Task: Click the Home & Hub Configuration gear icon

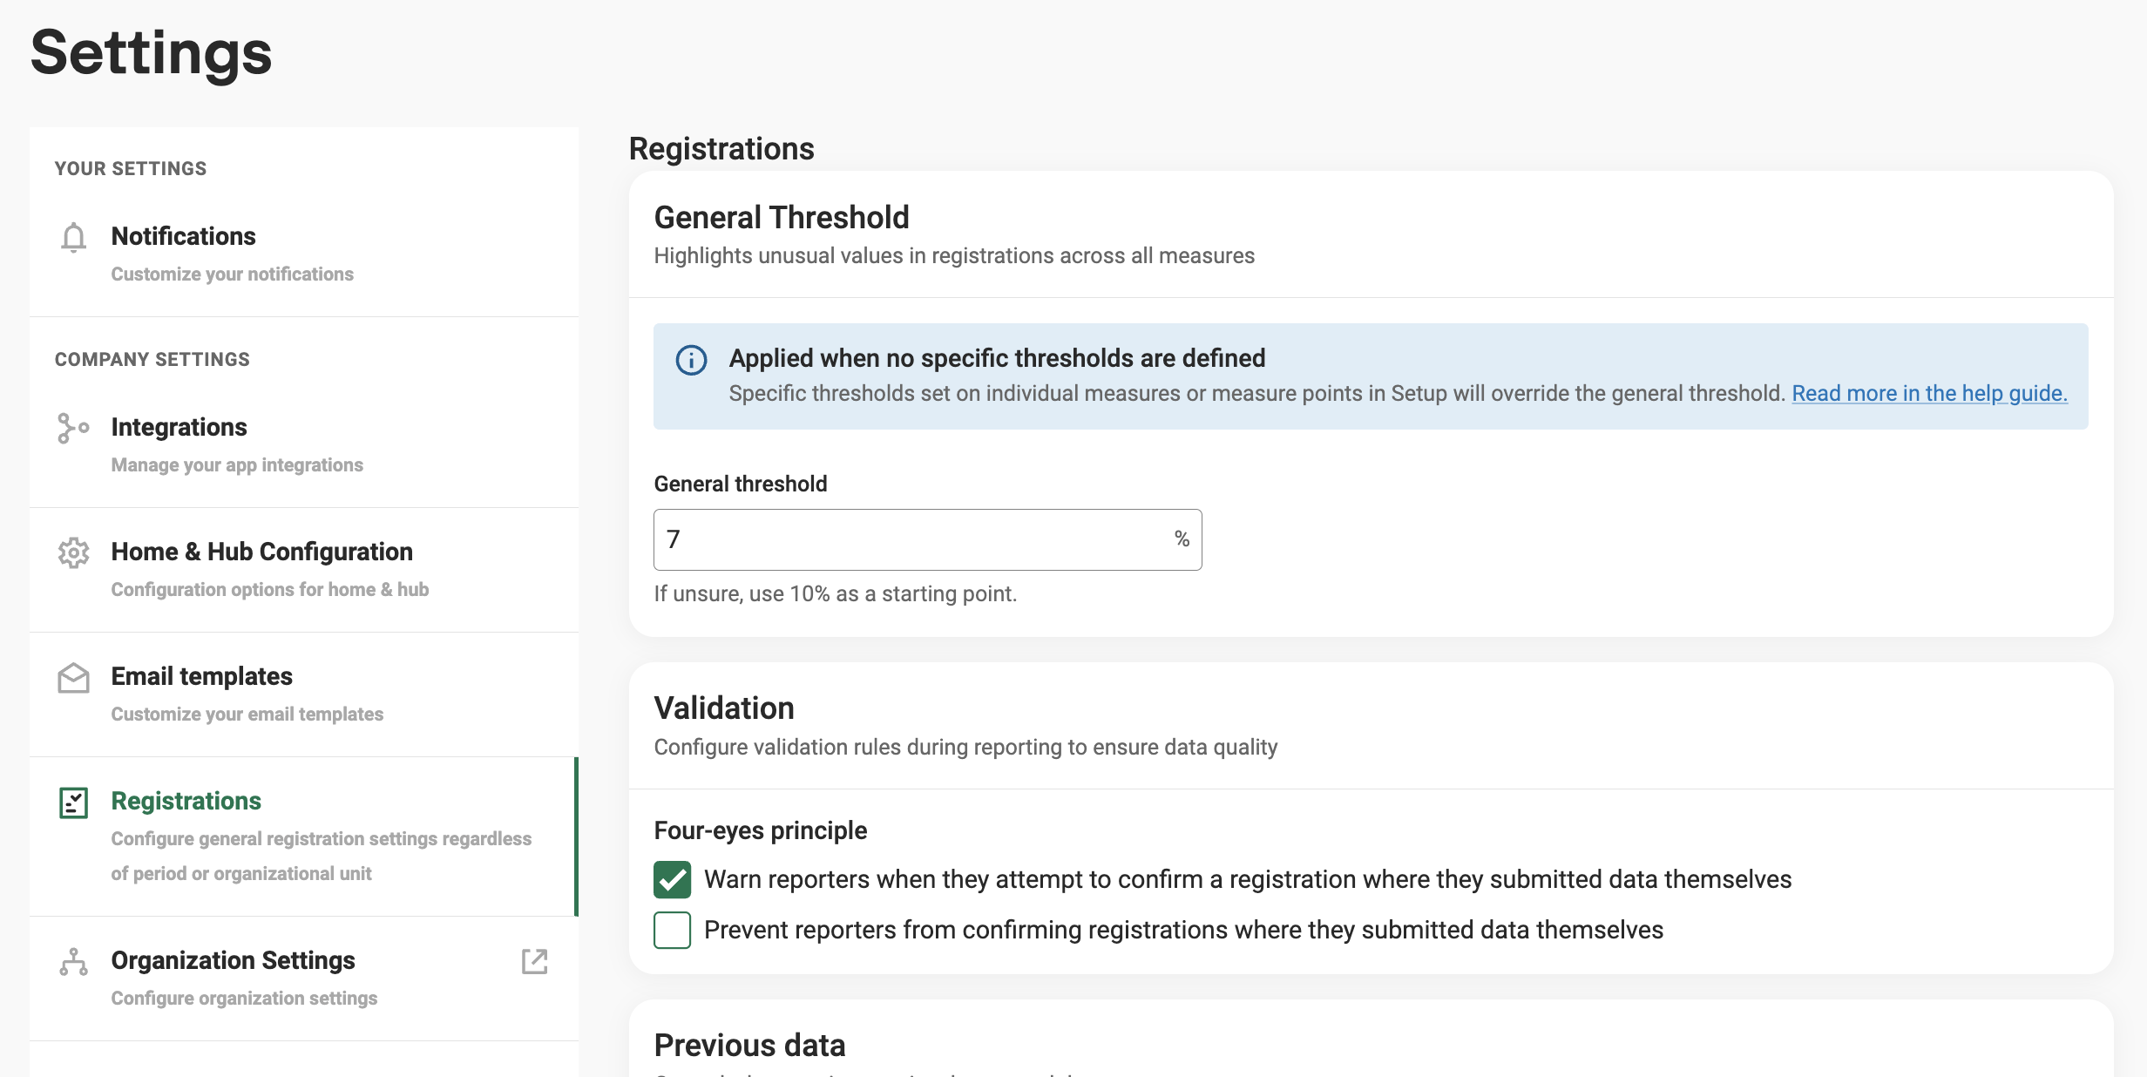Action: point(74,552)
